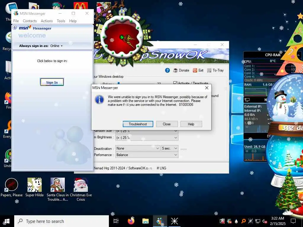303x227 pixels.
Task: Click the red Exit icon in DesktopSnowOK
Action: click(195, 70)
